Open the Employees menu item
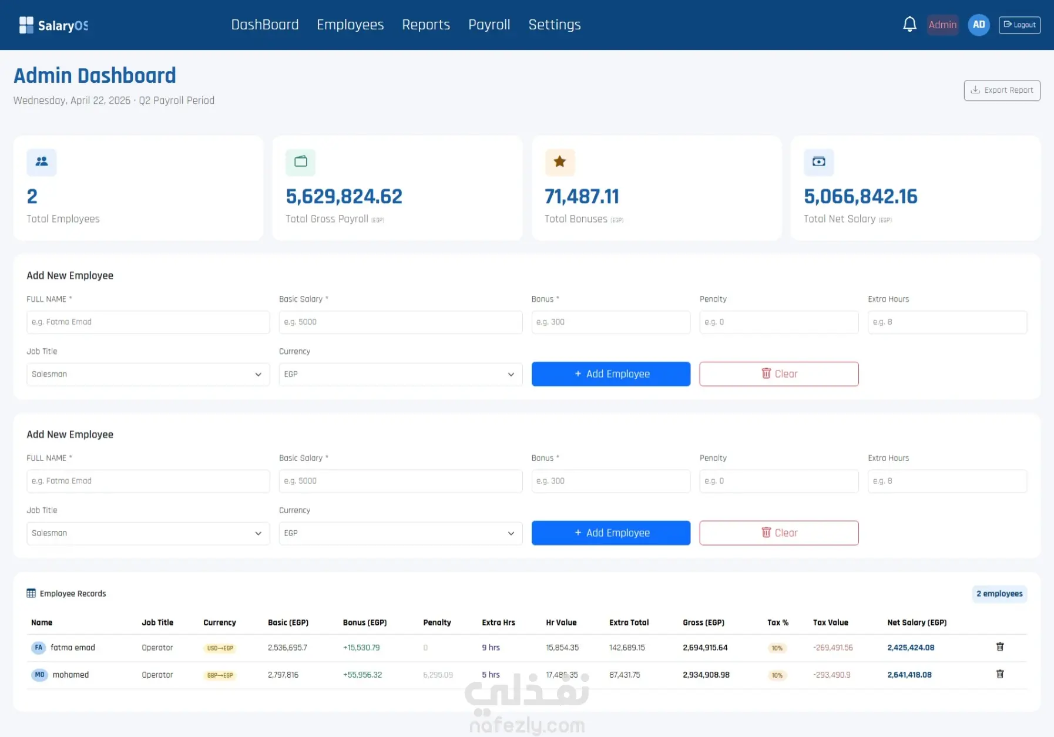 point(350,25)
